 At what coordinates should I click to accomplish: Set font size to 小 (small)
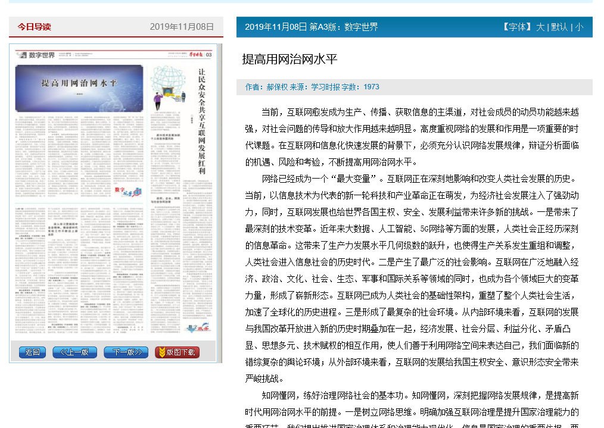578,27
